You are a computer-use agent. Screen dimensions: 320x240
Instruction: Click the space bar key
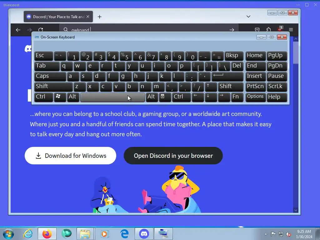pyautogui.click(x=112, y=97)
